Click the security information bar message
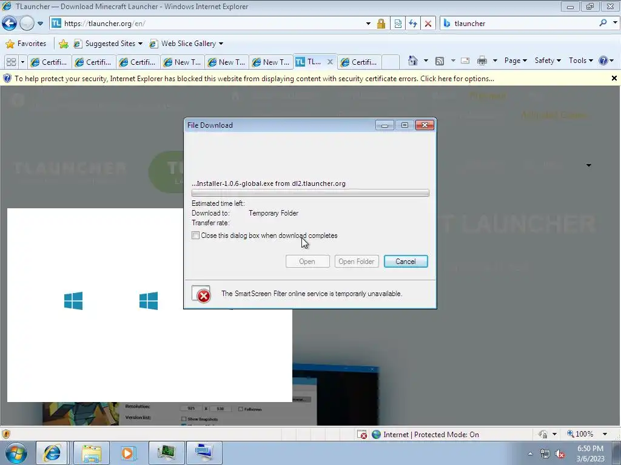The image size is (621, 465). coord(254,79)
